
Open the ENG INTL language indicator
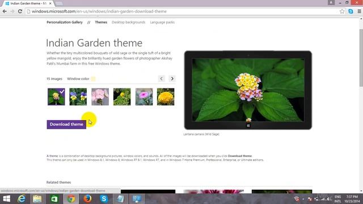(x=338, y=199)
